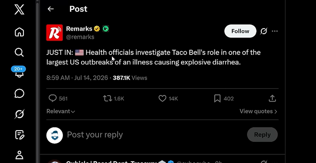Open View quotes link
316x163 pixels.
point(258,111)
